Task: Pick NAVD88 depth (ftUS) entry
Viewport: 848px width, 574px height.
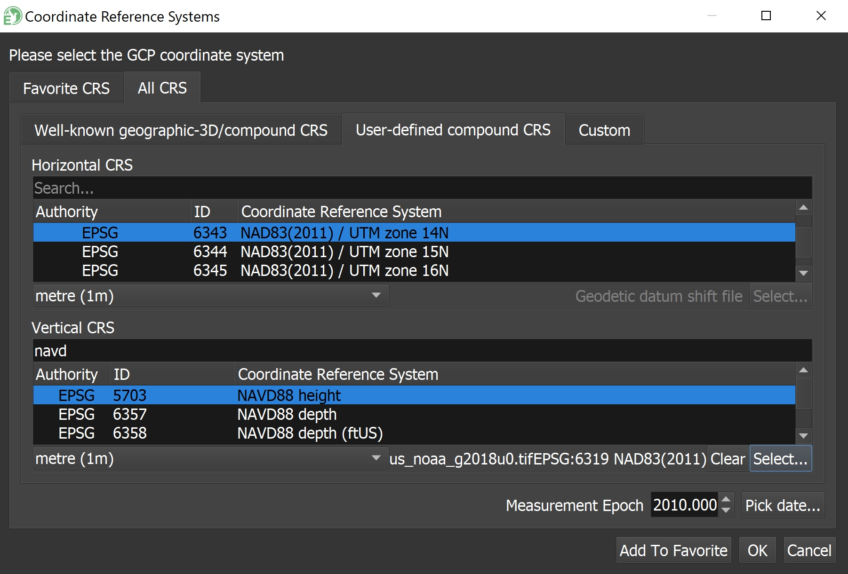Action: coord(310,433)
